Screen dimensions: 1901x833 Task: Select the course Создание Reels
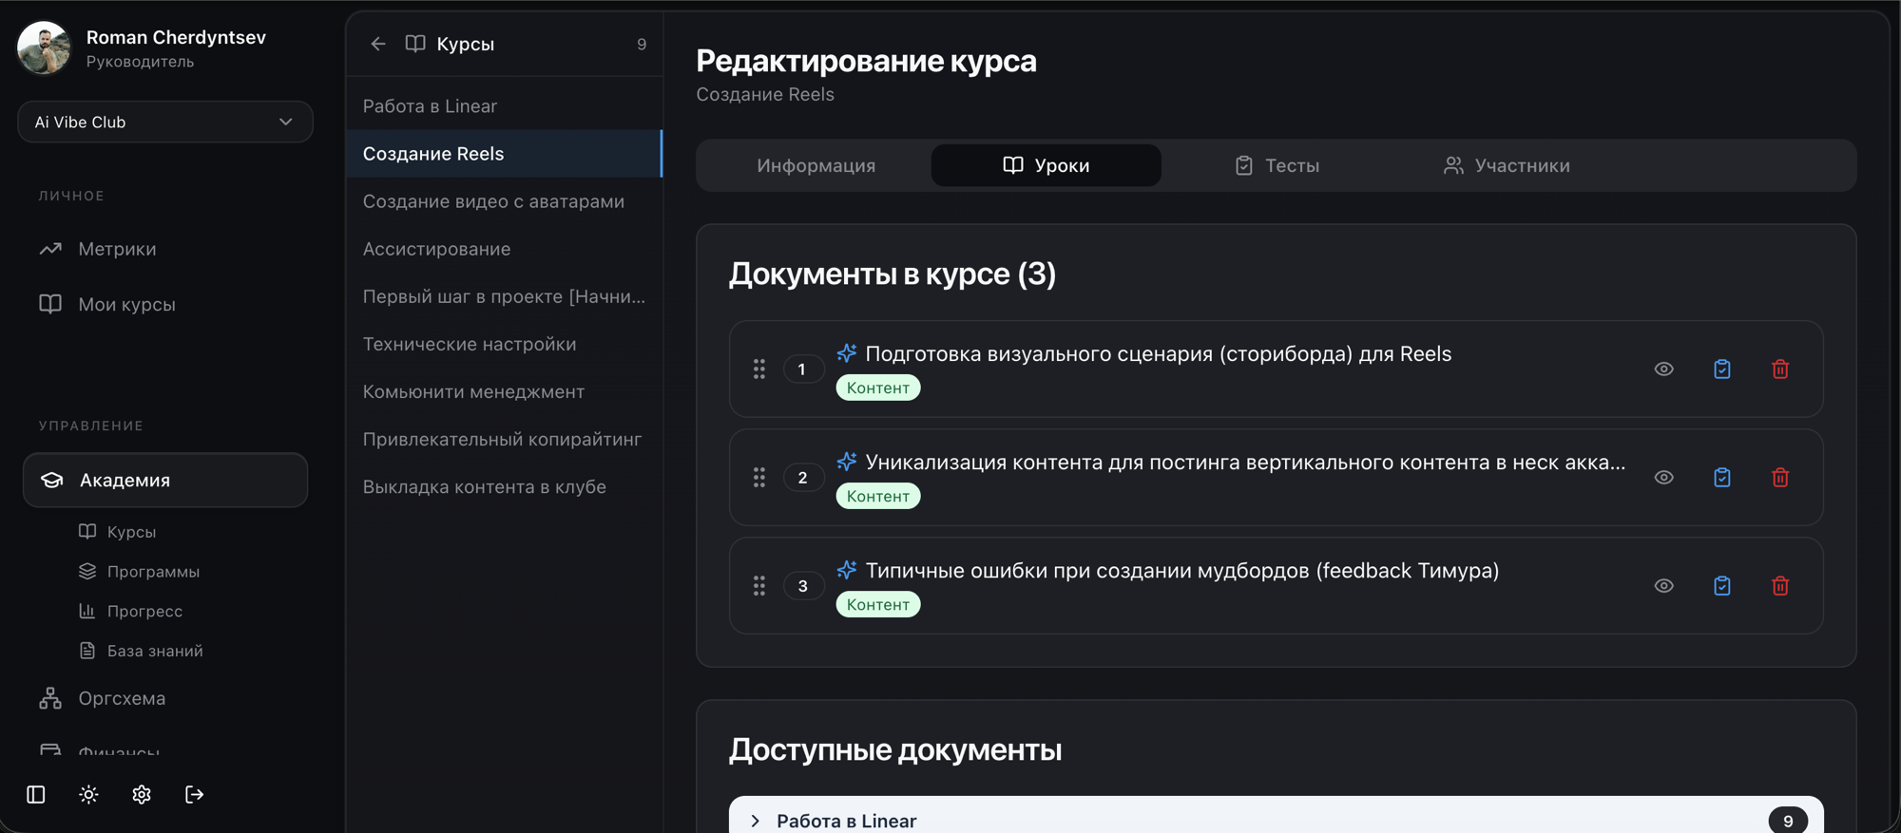point(505,154)
